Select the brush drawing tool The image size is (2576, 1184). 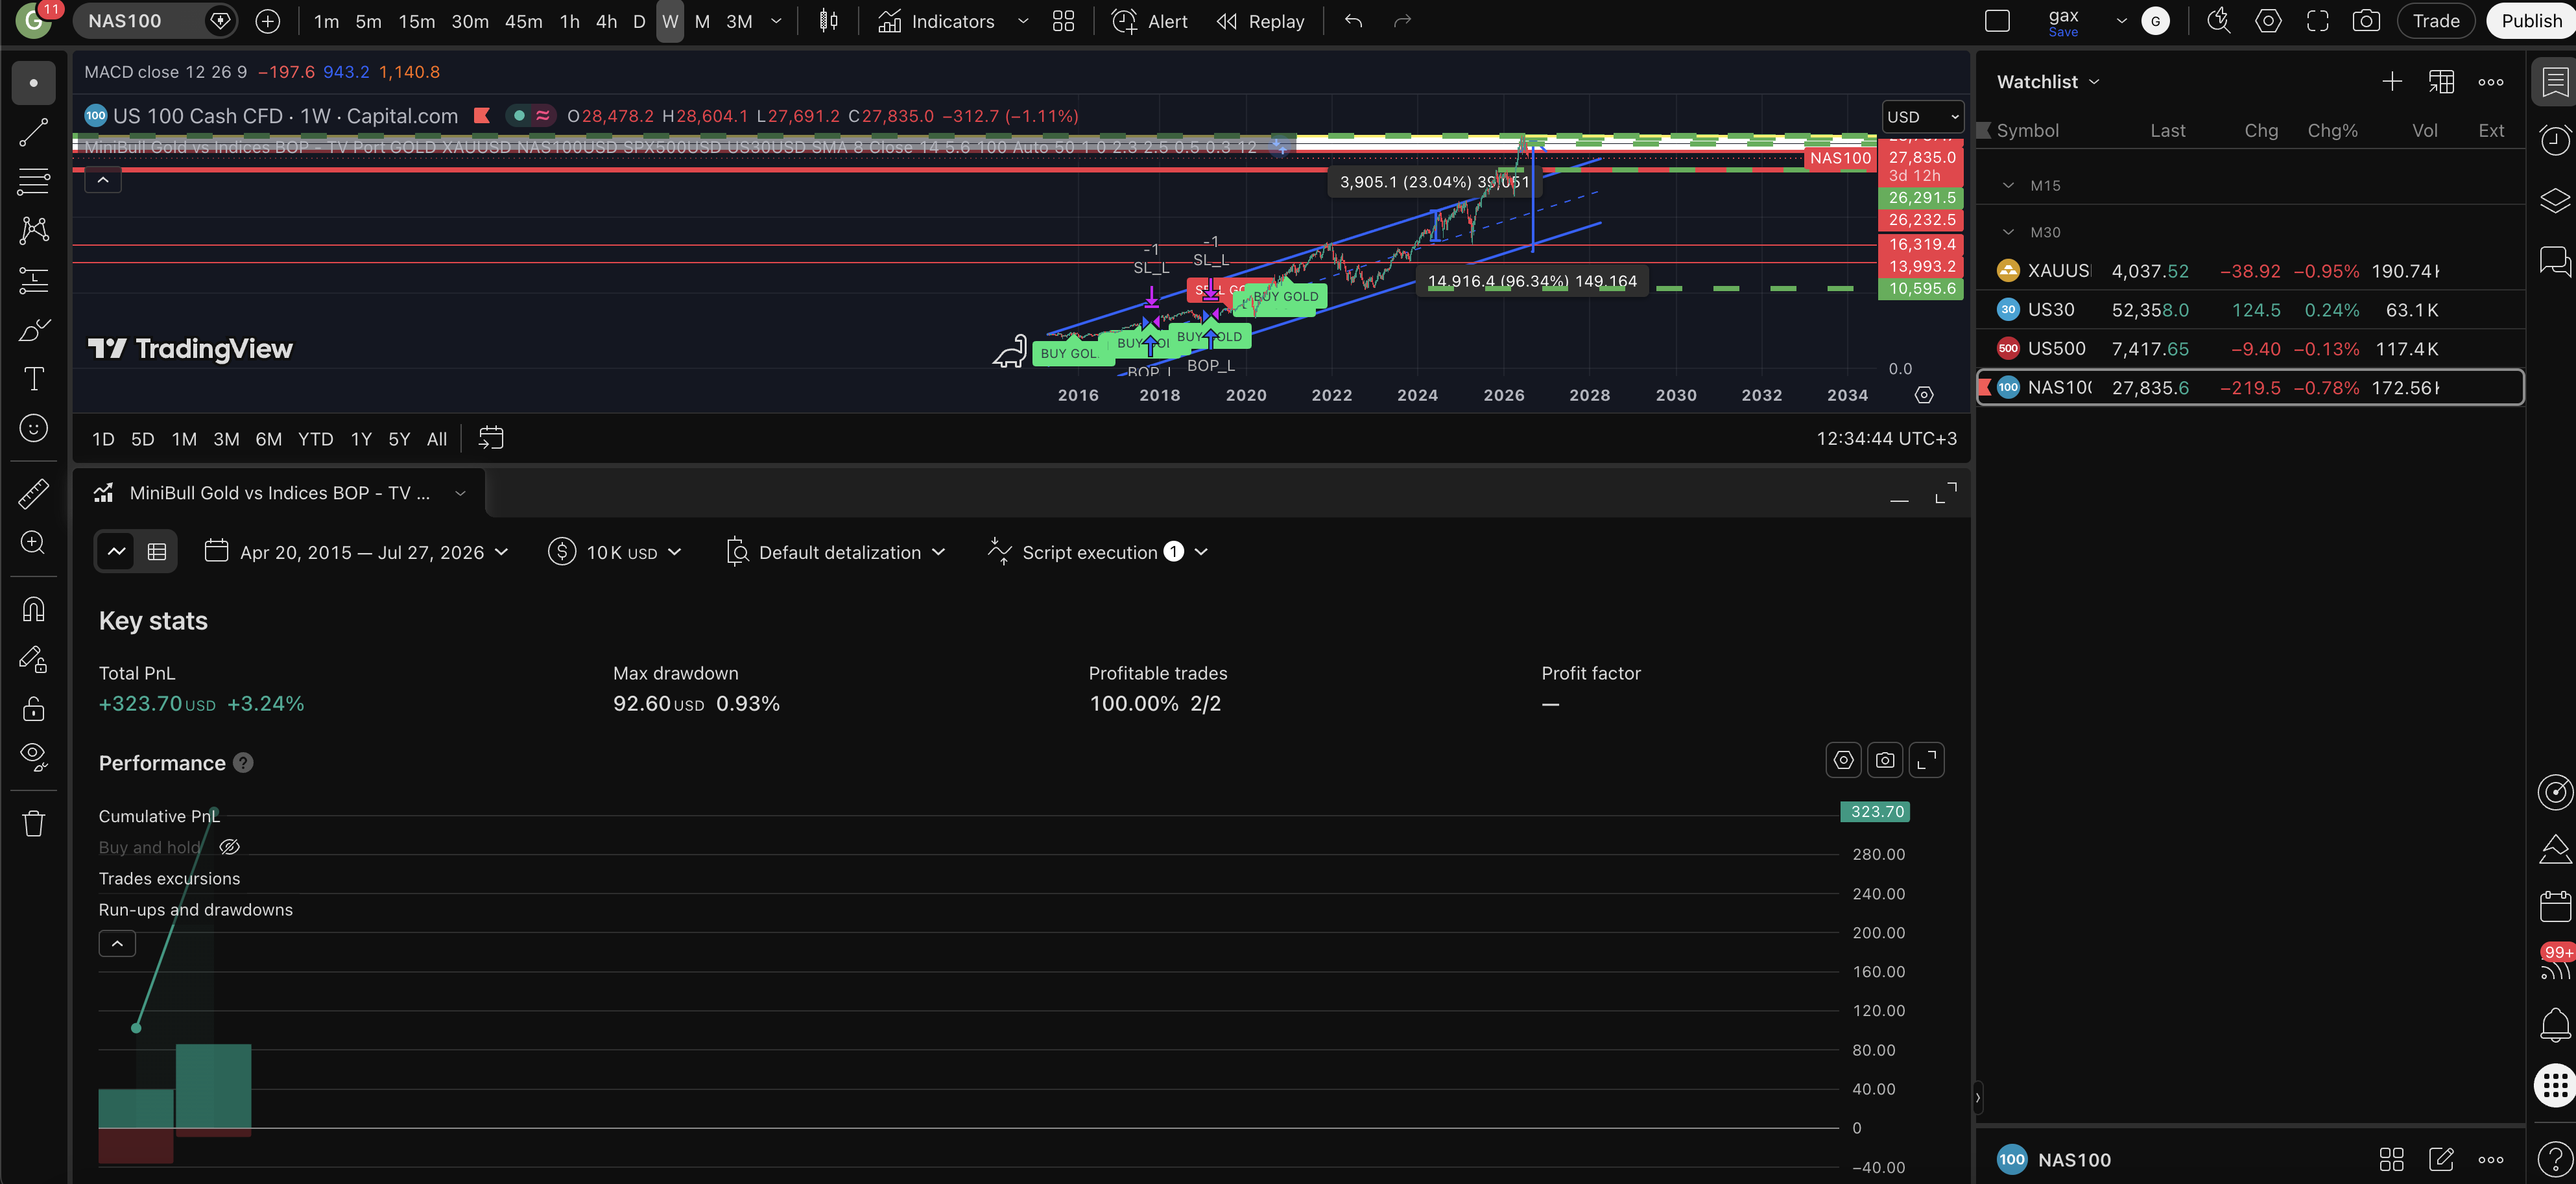click(33, 330)
